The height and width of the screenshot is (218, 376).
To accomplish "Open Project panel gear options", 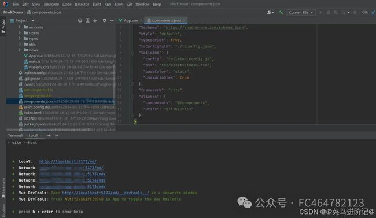I will (105, 20).
